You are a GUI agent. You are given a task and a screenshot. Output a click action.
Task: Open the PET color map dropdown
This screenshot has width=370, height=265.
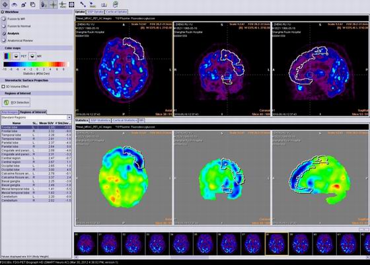16,56
